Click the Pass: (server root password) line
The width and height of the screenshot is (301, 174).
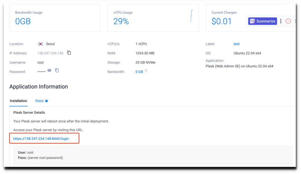(x=40, y=158)
